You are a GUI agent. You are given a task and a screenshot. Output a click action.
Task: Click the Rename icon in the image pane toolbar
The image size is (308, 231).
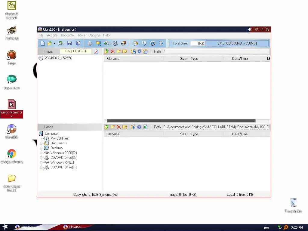click(125, 51)
